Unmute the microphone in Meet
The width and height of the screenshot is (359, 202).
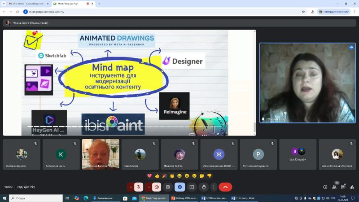(x=139, y=187)
